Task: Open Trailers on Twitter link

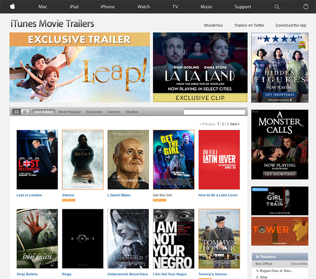Action: tap(249, 25)
